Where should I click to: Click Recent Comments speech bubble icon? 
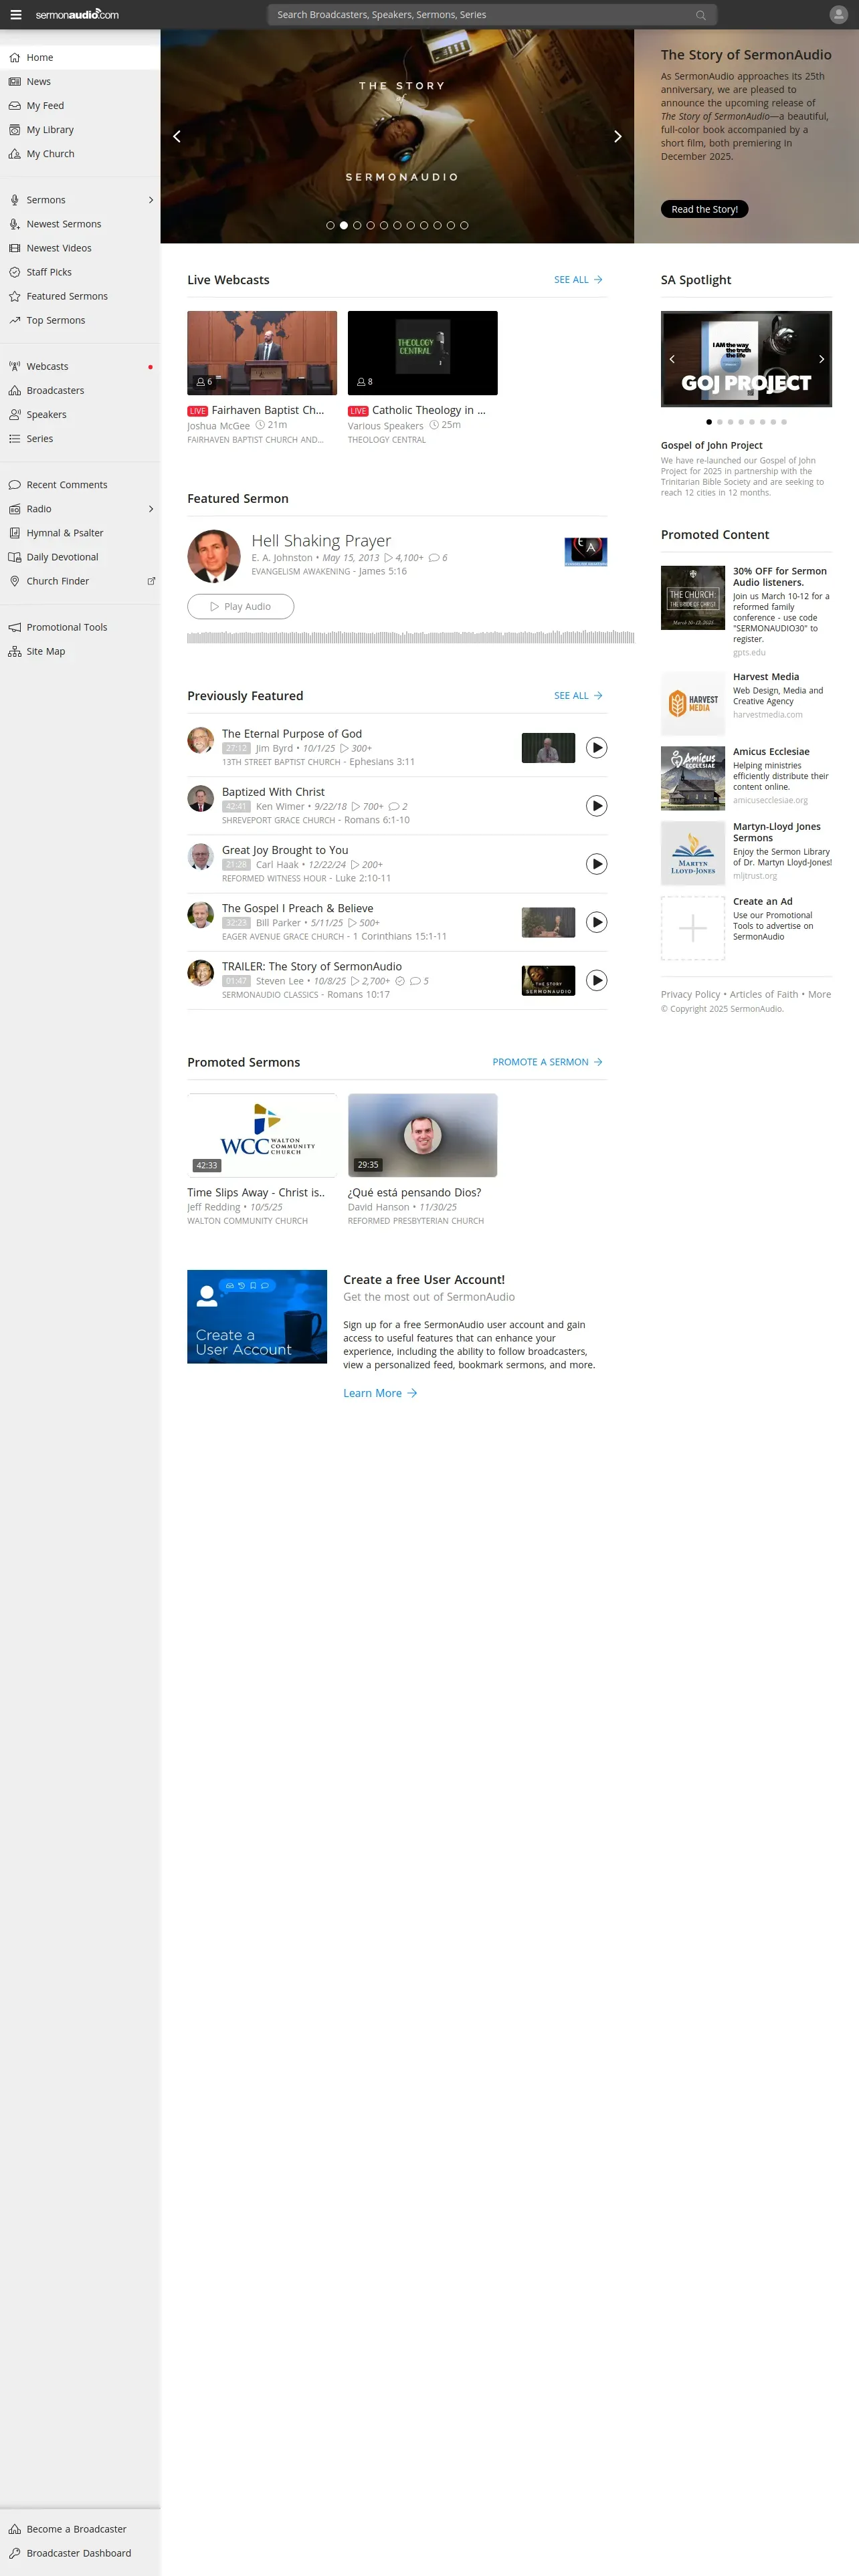click(x=15, y=485)
